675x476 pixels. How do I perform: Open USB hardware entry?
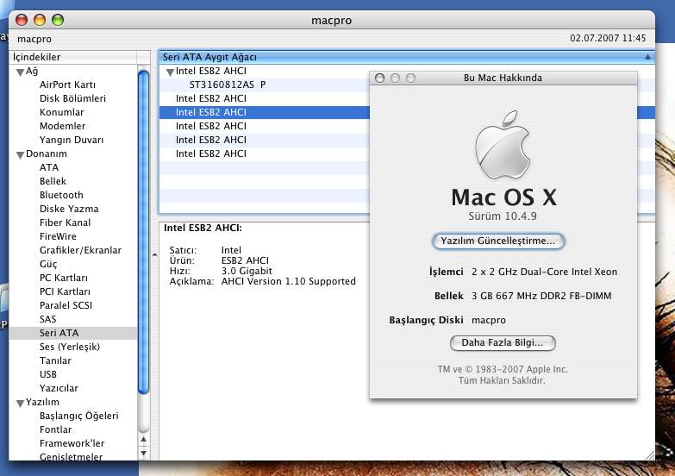tap(47, 374)
